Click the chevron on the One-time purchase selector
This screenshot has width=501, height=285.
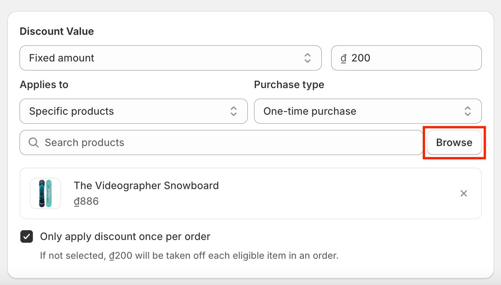tap(468, 111)
